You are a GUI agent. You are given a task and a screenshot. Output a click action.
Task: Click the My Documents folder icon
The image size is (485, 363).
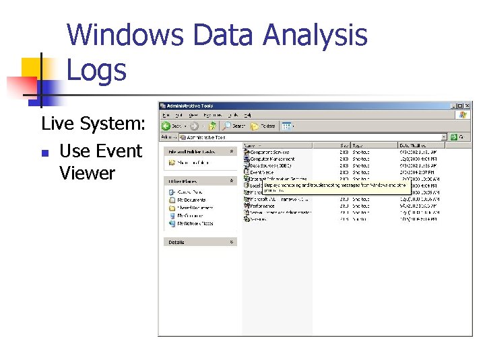point(172,200)
